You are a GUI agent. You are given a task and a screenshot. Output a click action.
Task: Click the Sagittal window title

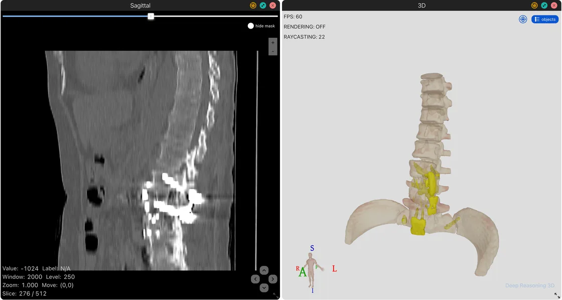140,6
